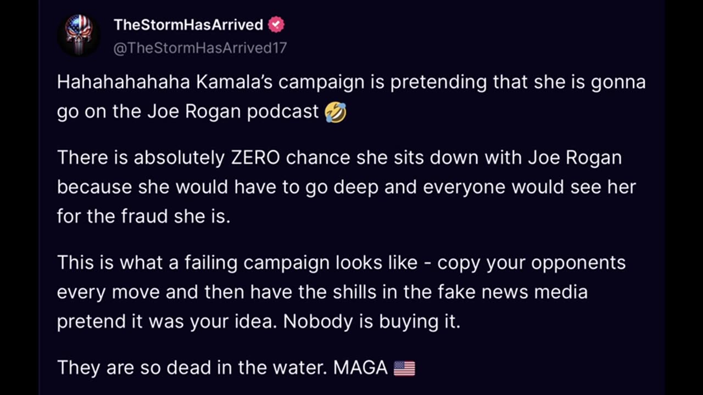Click the phrase "Joe Rogan podcast"
This screenshot has height=395, width=703.
click(x=233, y=112)
